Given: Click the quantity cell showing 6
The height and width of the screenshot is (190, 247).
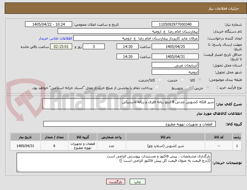Looking at the screenshot, I should pyautogui.click(x=54, y=146).
